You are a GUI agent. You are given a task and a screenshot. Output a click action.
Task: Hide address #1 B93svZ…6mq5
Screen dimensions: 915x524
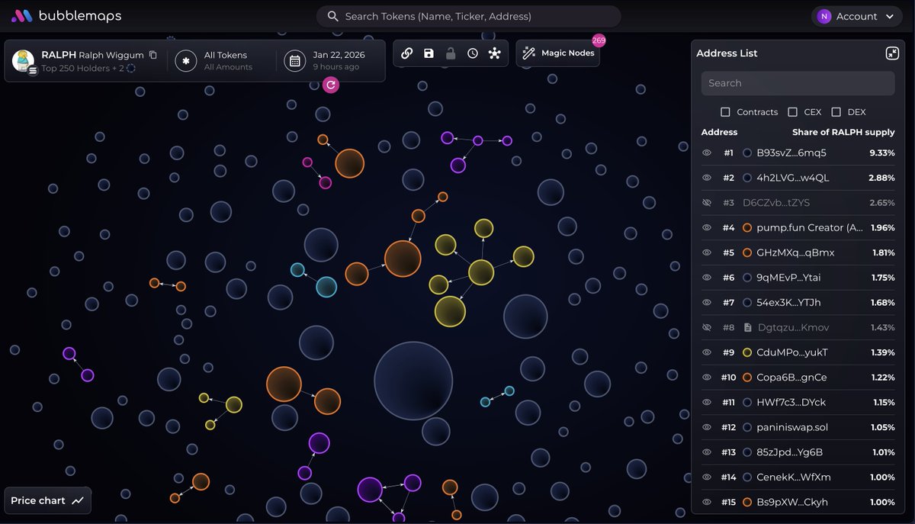pyautogui.click(x=706, y=153)
